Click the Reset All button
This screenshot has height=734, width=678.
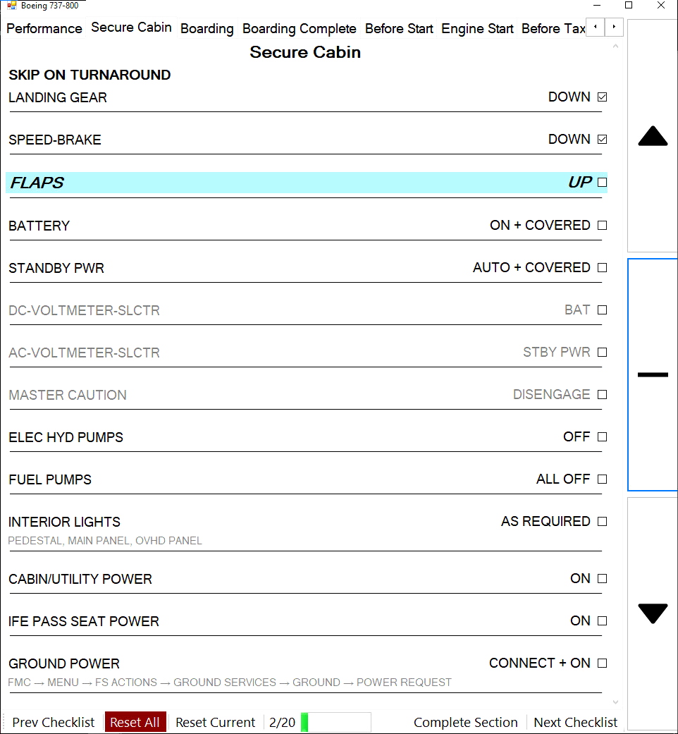pos(135,722)
